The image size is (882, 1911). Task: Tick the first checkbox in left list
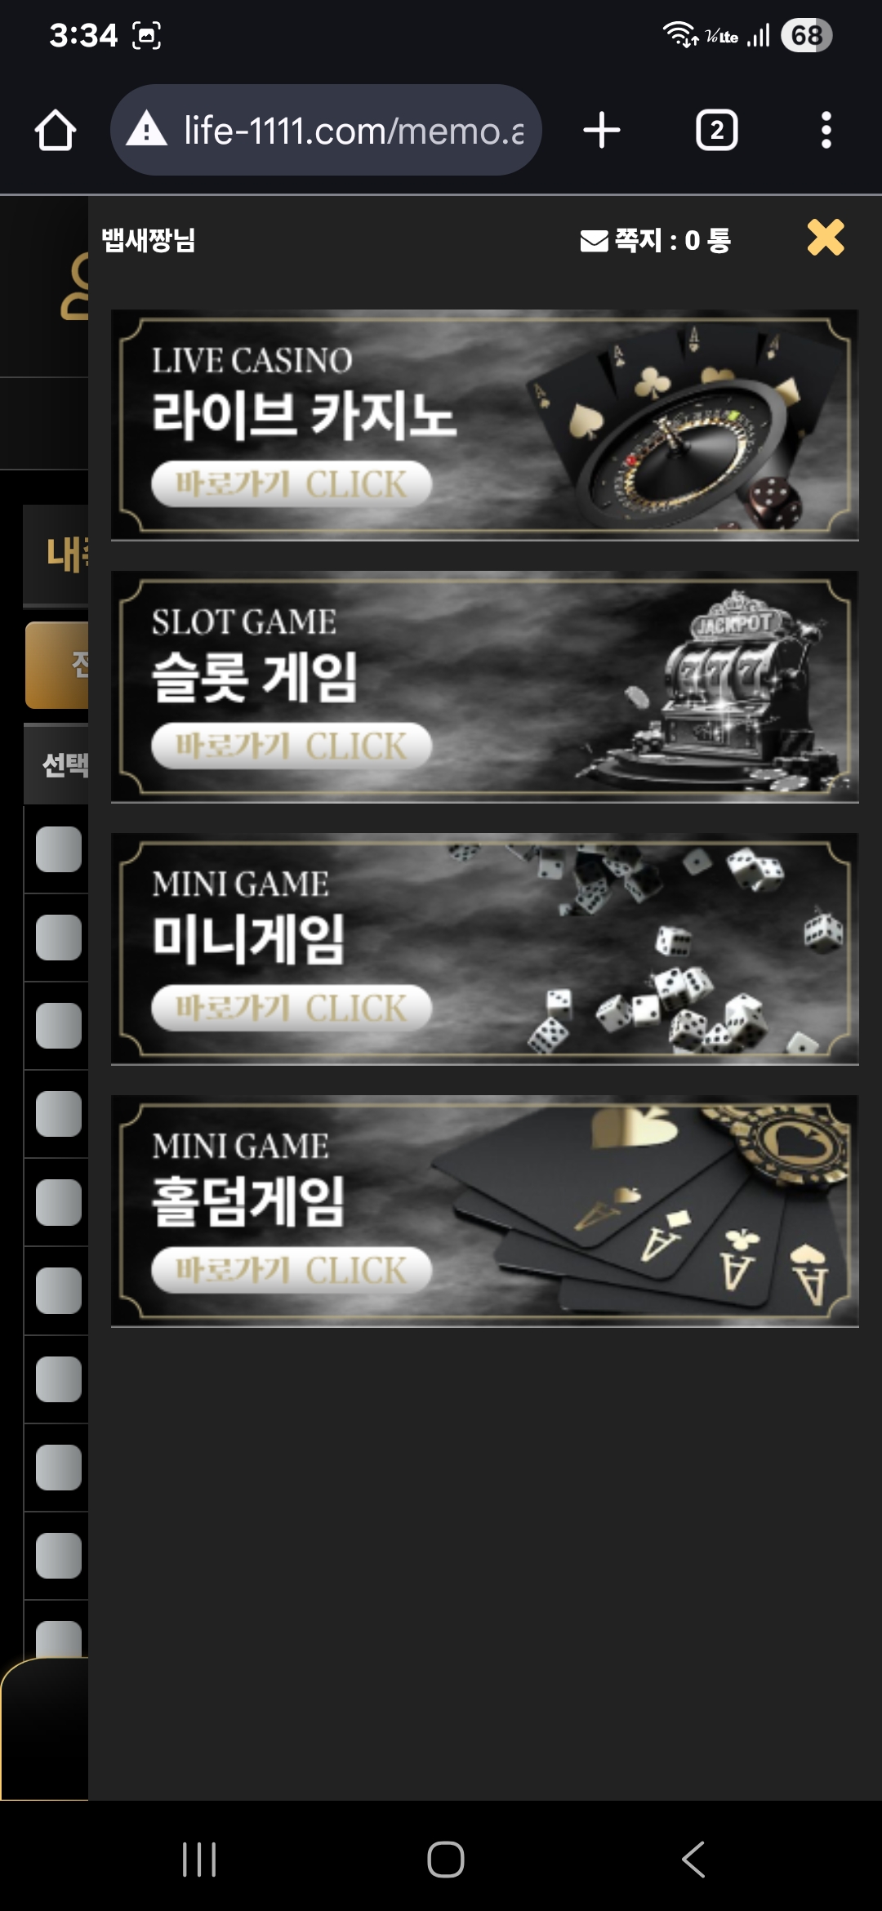[x=59, y=849]
